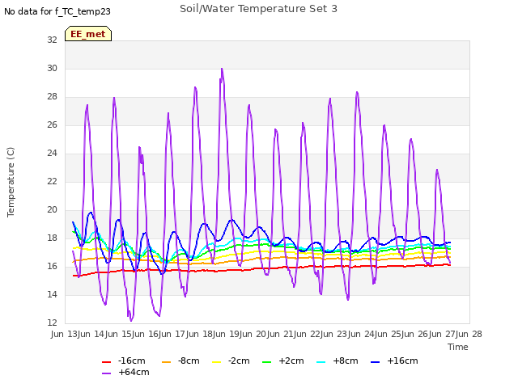The height and width of the screenshot is (388, 518).
Task: Select the -16cm legend label
Action: pyautogui.click(x=131, y=361)
